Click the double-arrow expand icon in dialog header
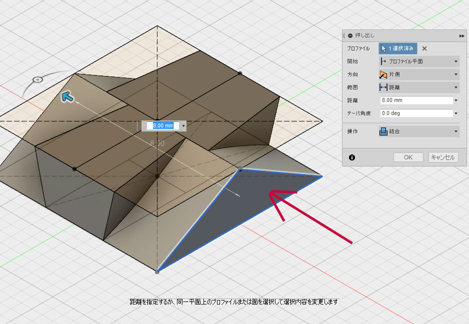The height and width of the screenshot is (324, 469). coord(461,36)
